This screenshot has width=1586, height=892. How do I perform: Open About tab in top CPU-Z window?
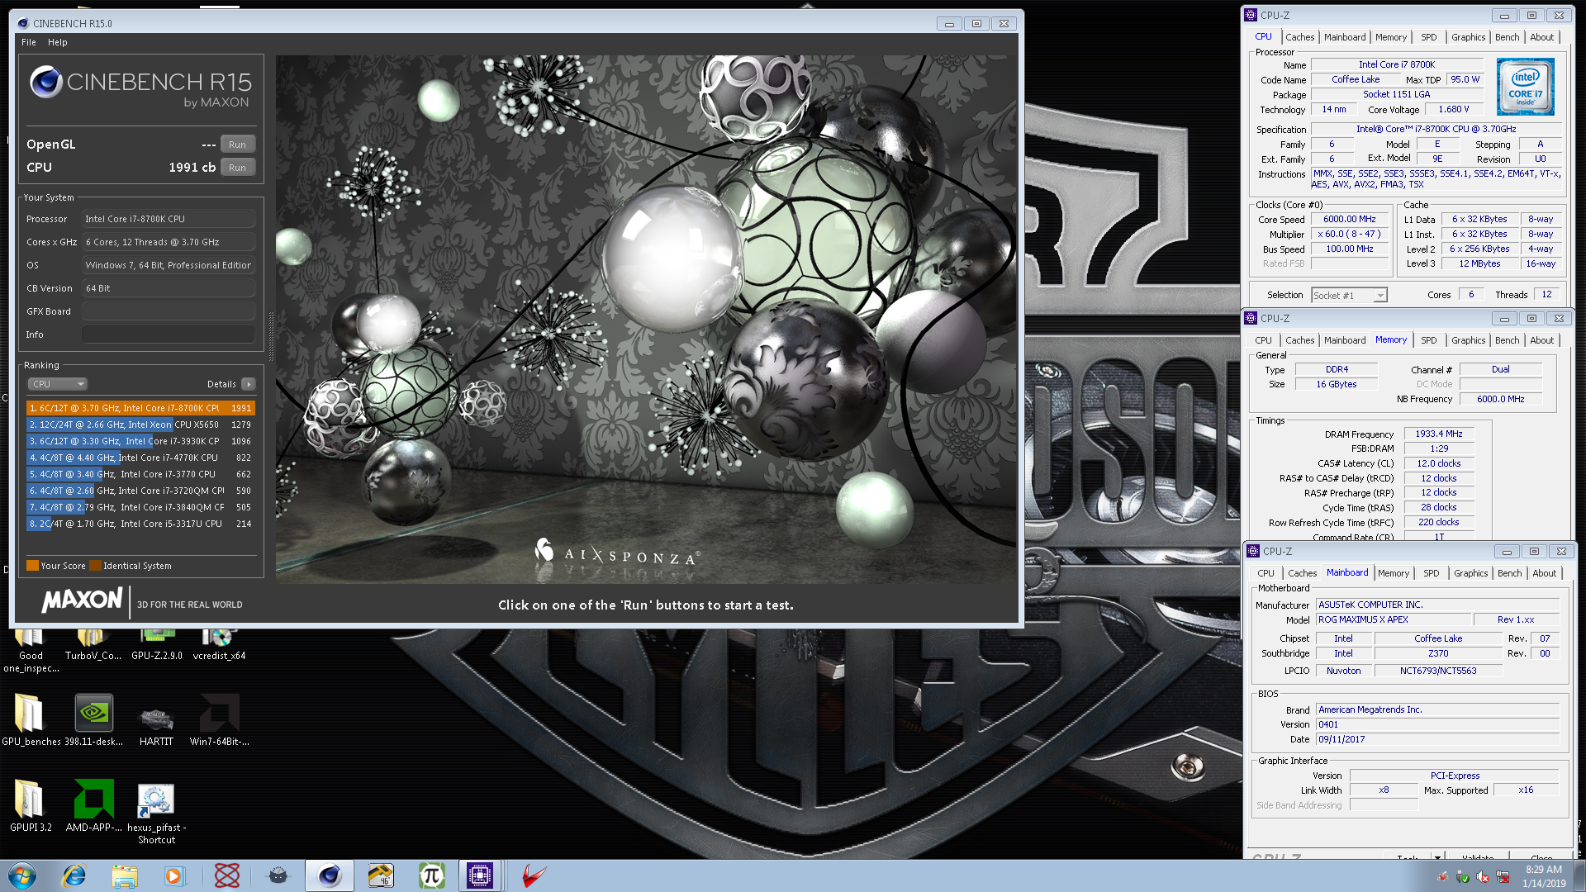[x=1541, y=37]
